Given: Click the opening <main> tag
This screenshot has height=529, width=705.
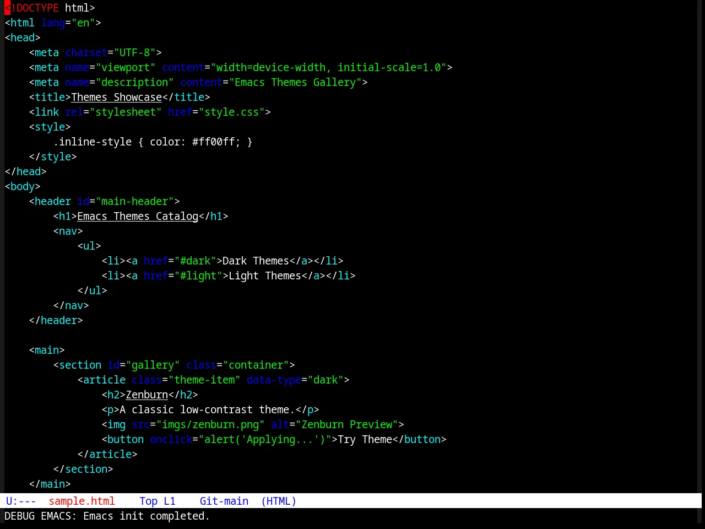Looking at the screenshot, I should point(47,350).
